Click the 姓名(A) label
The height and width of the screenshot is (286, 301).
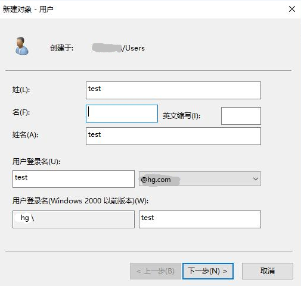pos(25,135)
